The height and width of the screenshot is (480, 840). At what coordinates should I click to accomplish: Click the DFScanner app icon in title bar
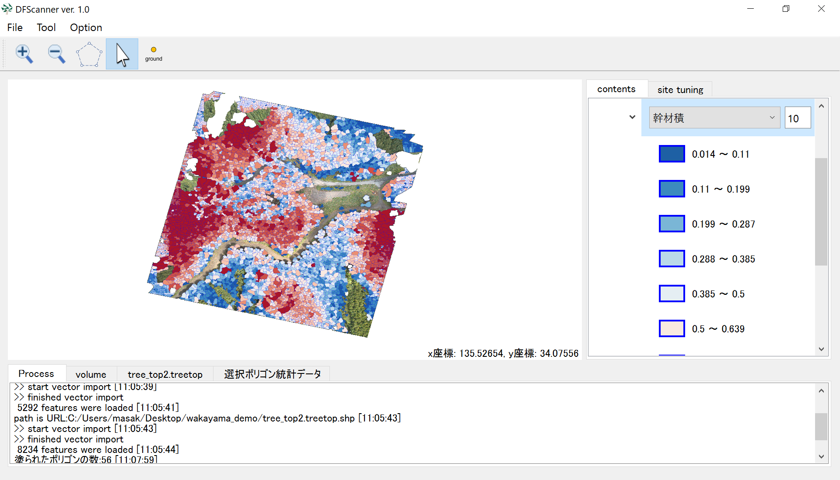pos(7,9)
